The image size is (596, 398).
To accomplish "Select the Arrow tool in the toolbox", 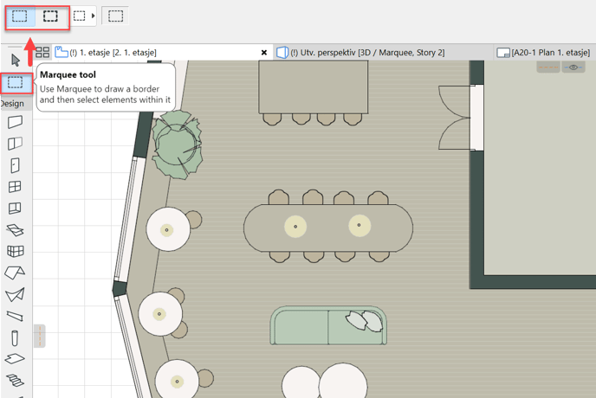I will [16, 60].
